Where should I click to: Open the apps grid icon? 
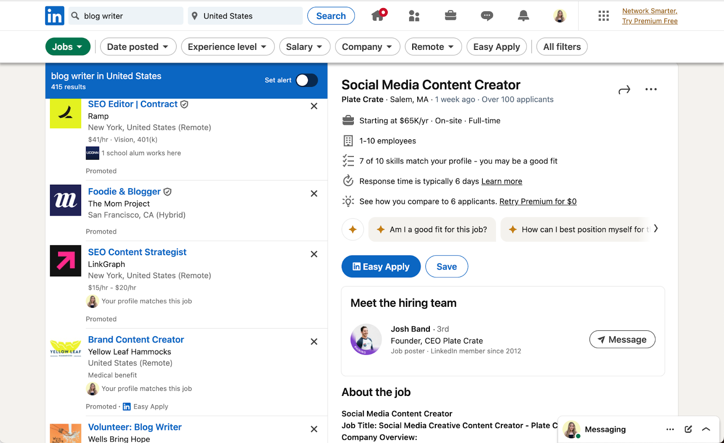604,16
